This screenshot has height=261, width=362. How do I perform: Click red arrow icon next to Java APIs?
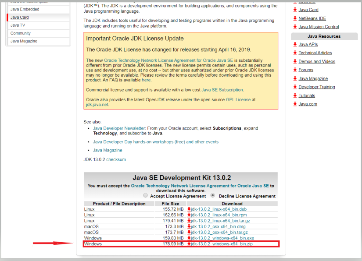[295, 44]
